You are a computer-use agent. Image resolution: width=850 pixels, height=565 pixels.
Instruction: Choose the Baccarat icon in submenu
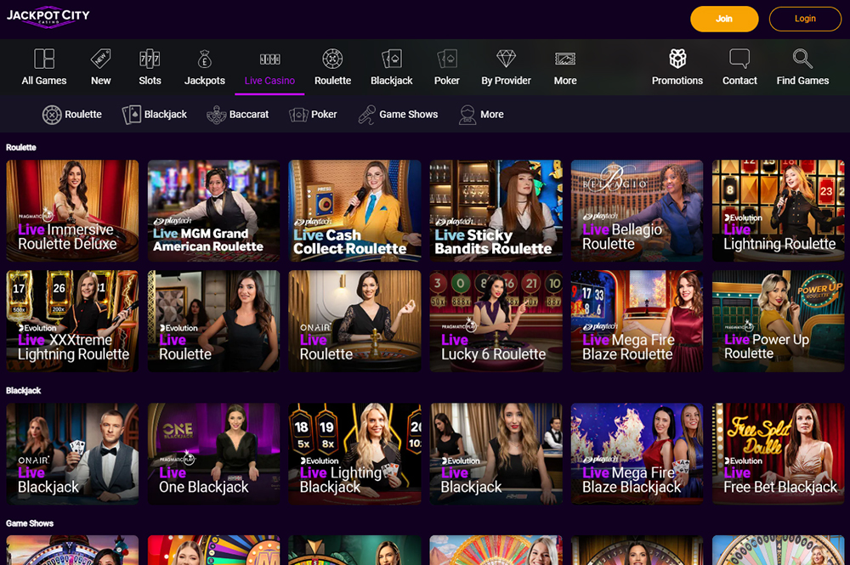216,115
